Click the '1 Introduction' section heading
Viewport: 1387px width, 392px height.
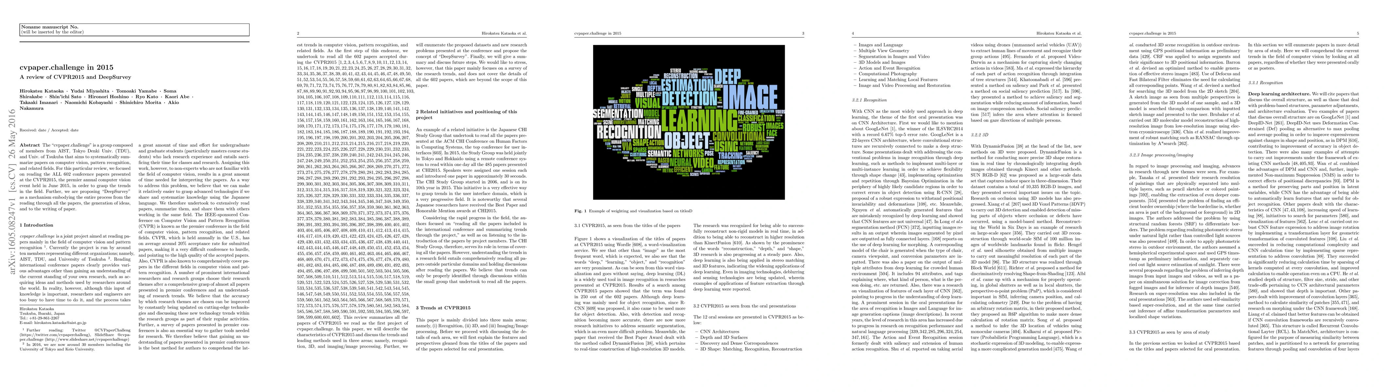click(x=37, y=225)
